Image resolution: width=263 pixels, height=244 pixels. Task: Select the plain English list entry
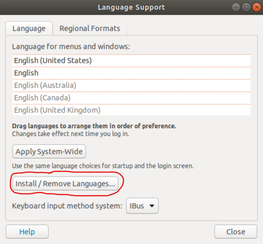coord(26,73)
